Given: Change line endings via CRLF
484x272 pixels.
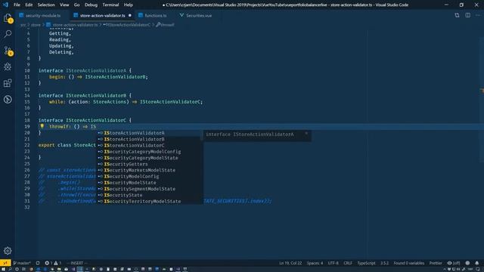Looking at the screenshot, I should pos(348,263).
